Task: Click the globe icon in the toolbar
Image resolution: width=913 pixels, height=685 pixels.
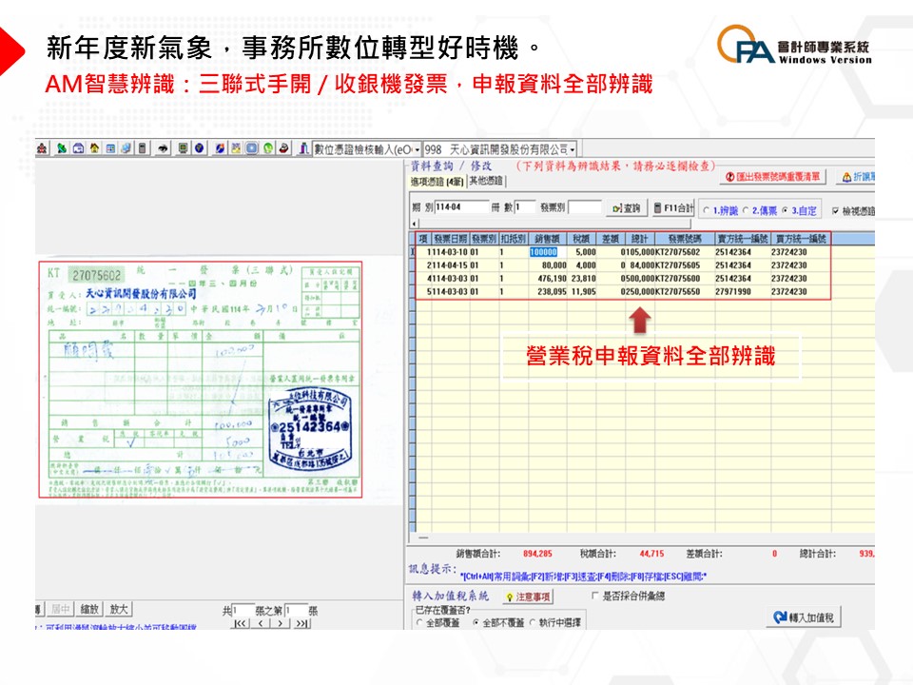Action: pos(199,148)
